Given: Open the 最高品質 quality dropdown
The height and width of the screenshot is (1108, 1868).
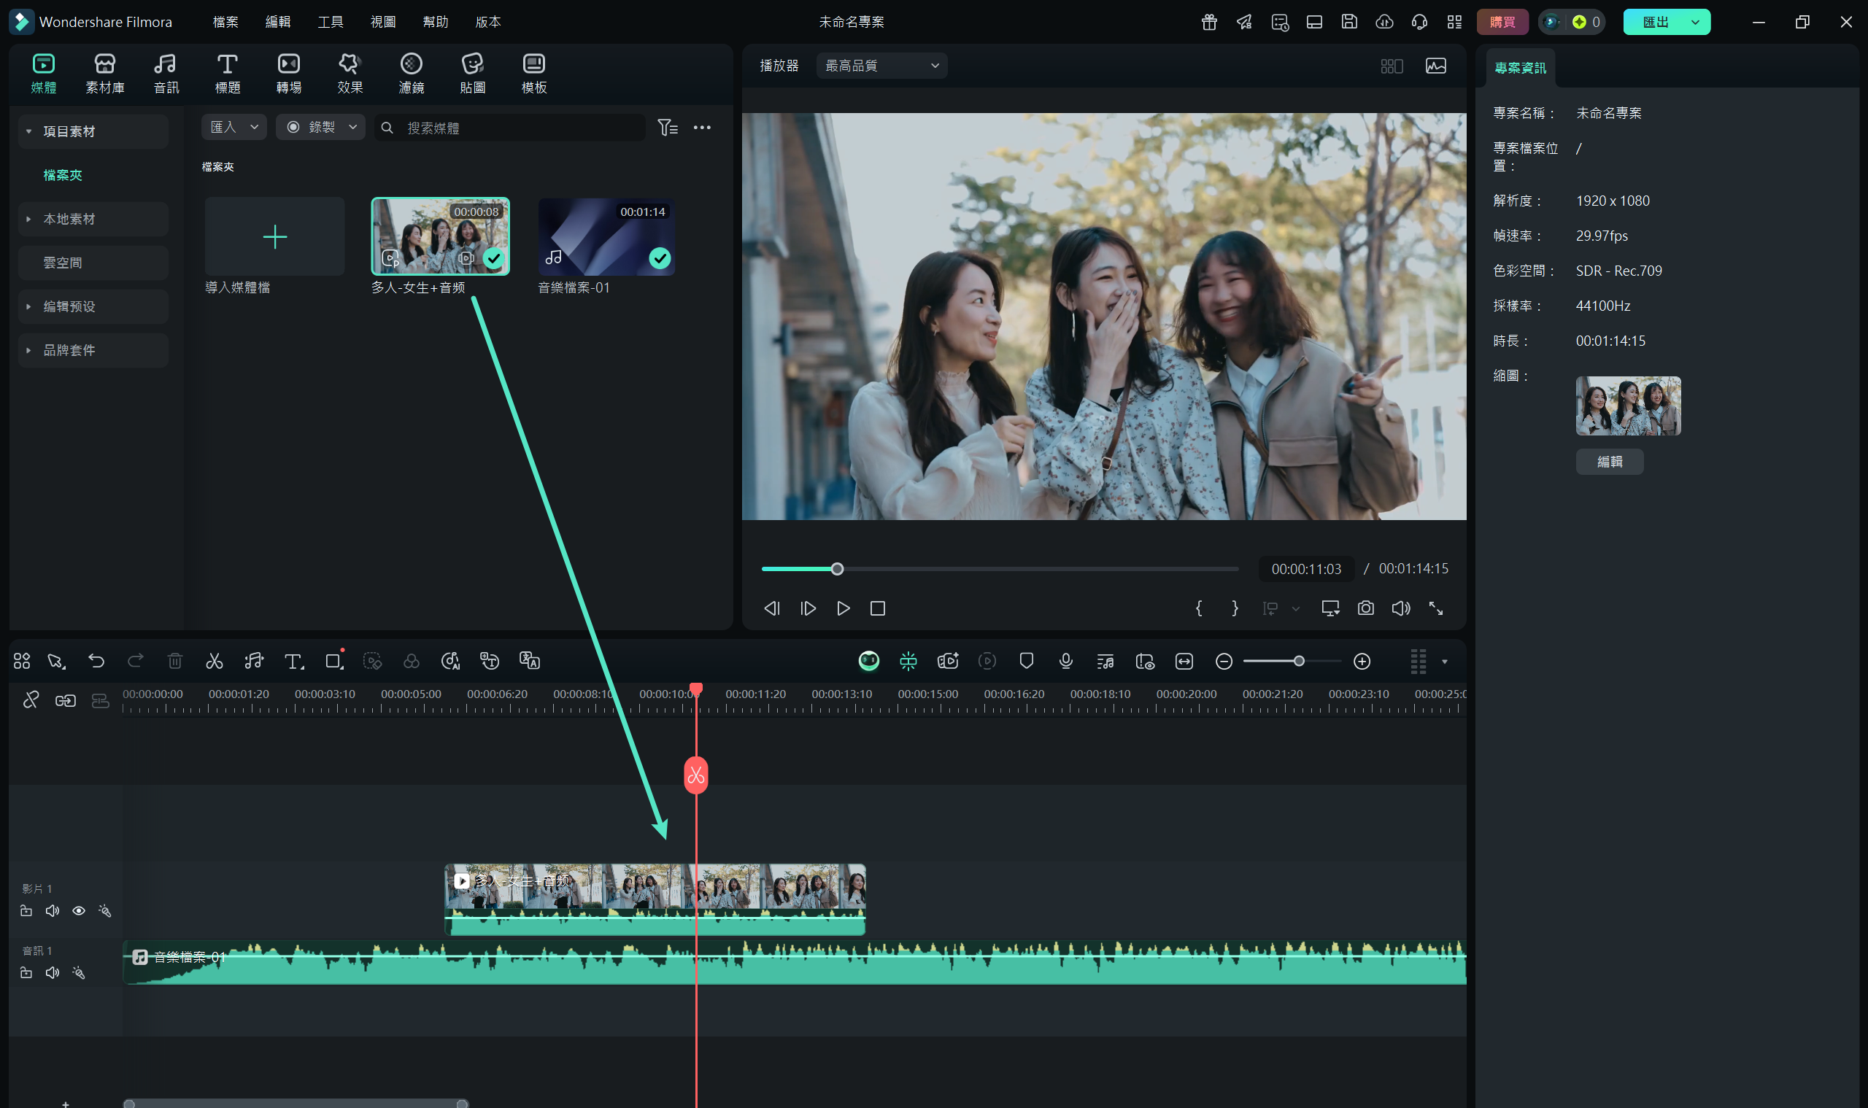Looking at the screenshot, I should pos(881,66).
